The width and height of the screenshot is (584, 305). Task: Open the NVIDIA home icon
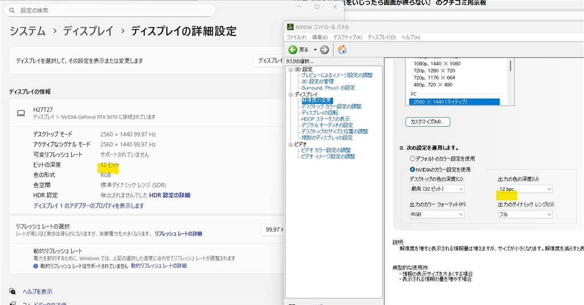coord(342,50)
